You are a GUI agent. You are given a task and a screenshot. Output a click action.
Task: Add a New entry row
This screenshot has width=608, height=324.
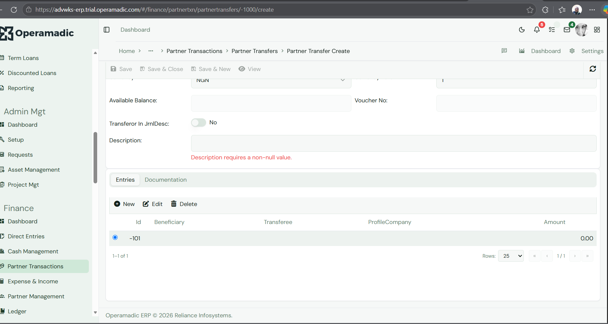[x=124, y=204]
